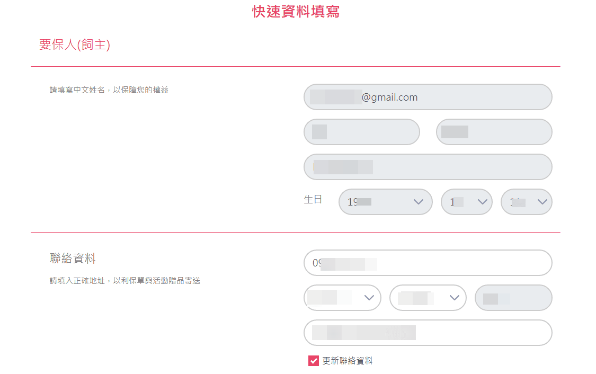Click the 生日 label

click(x=313, y=200)
